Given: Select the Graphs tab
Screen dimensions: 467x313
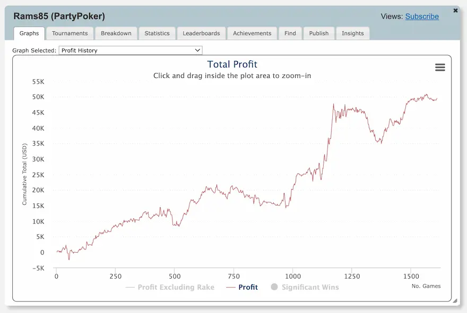Looking at the screenshot, I should pos(29,33).
